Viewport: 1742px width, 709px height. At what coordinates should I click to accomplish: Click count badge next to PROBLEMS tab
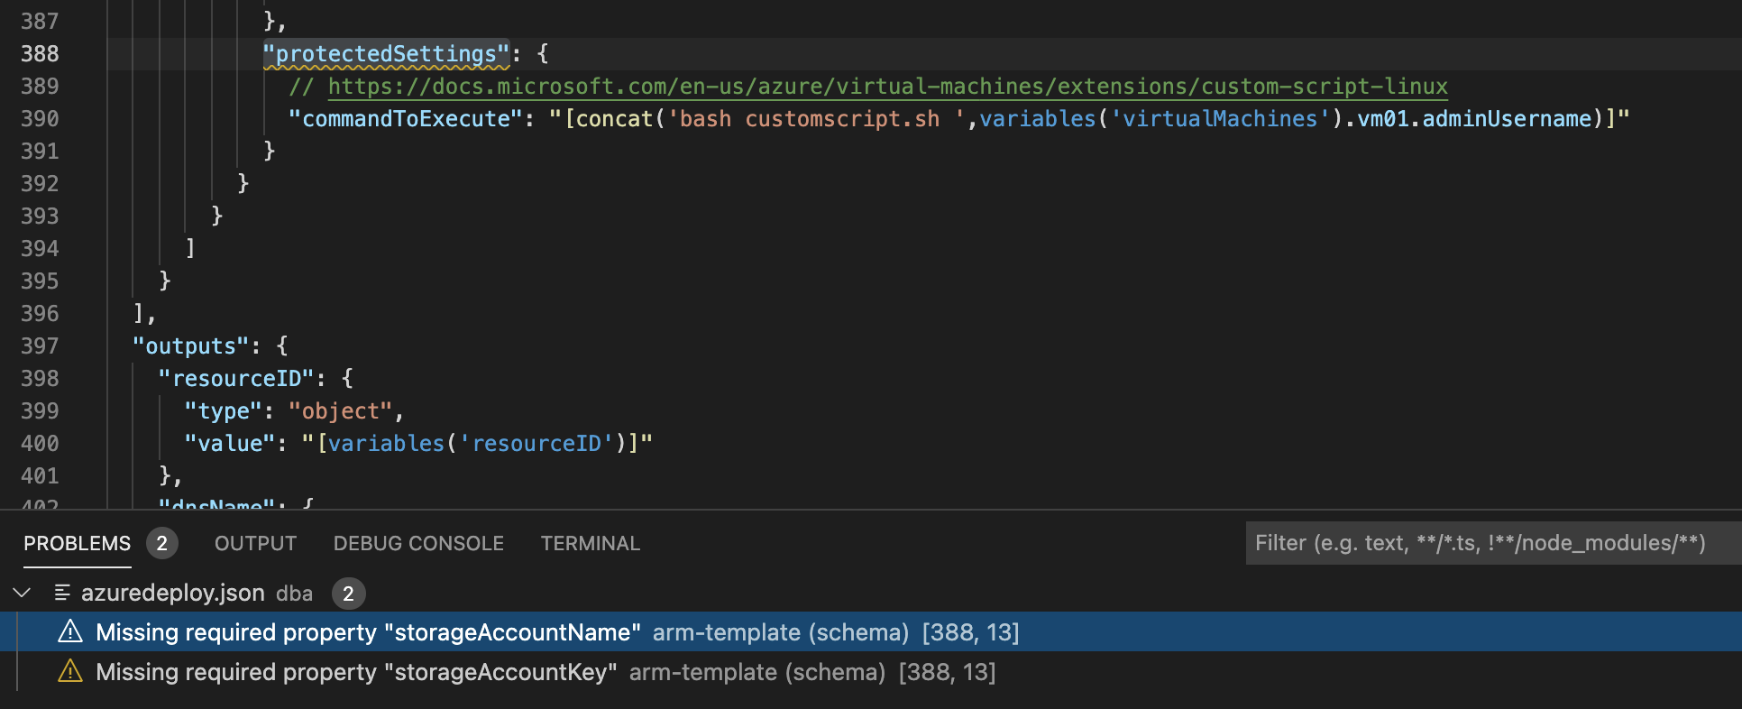162,543
